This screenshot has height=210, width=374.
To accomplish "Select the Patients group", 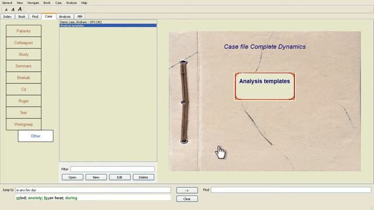I will (x=23, y=31).
